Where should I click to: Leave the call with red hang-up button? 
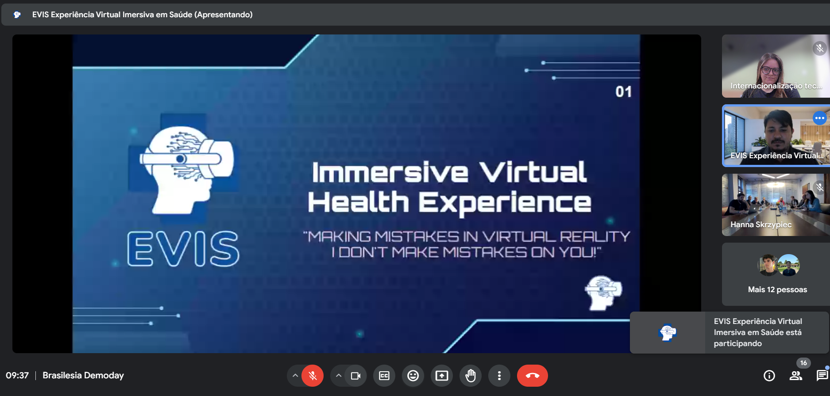point(533,376)
